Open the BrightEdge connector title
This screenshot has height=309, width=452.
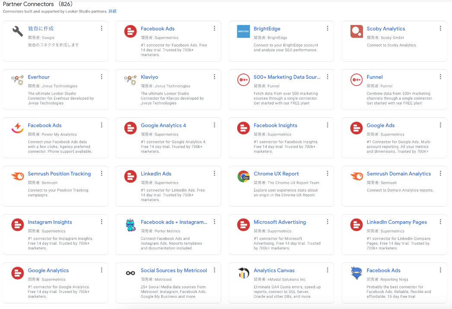[267, 28]
